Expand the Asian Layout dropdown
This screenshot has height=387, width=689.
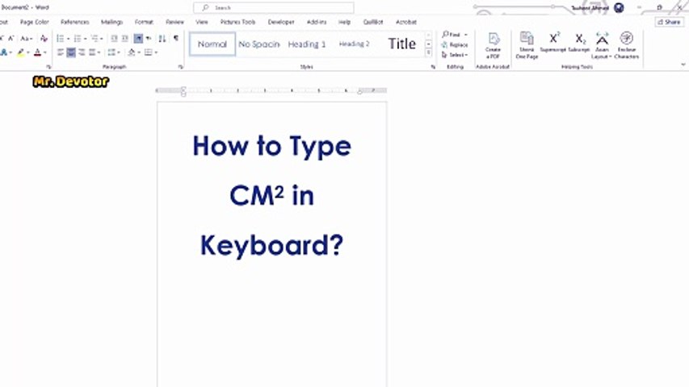coord(602,46)
